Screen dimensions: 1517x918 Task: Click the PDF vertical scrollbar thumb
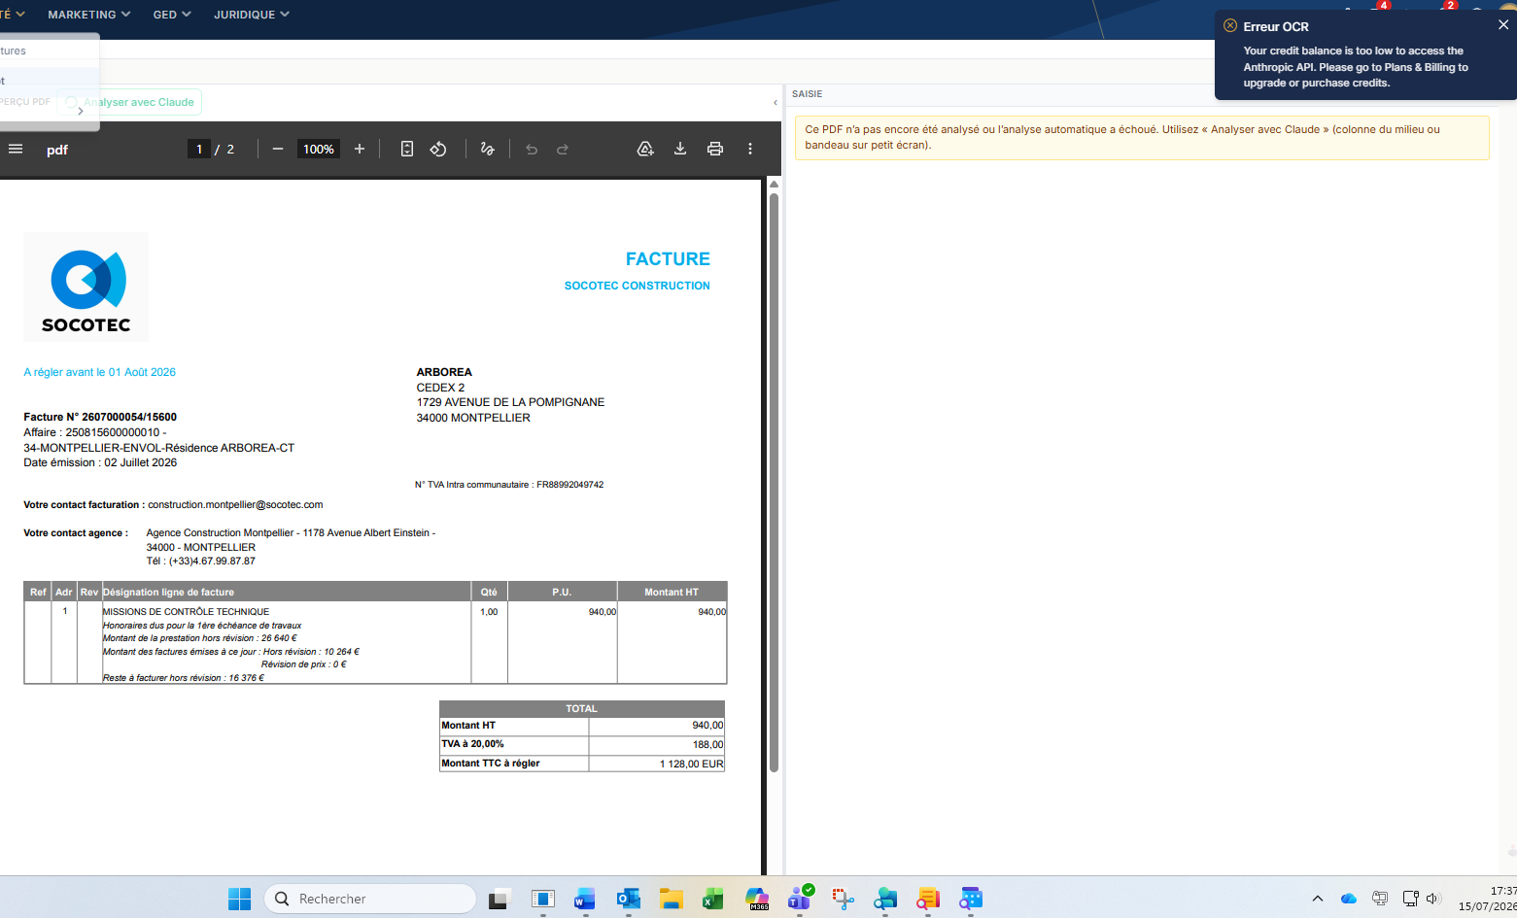coord(774,482)
